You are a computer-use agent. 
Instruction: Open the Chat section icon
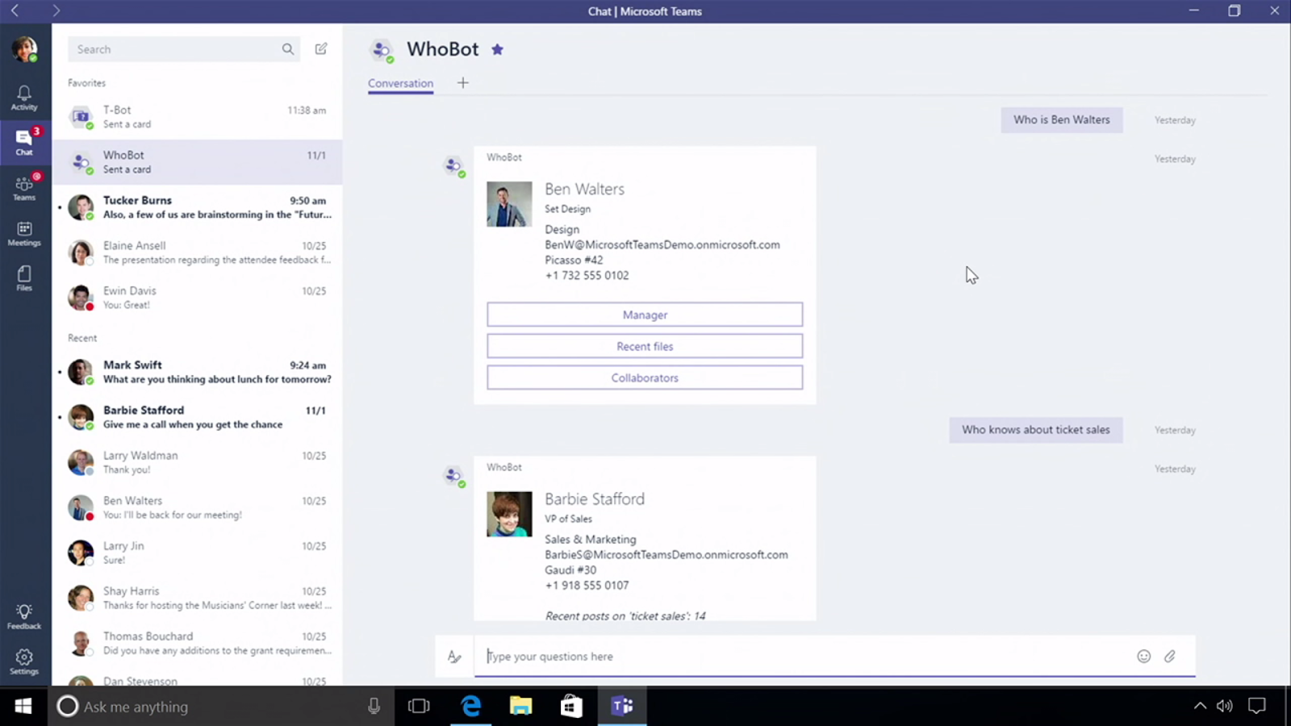(x=24, y=143)
